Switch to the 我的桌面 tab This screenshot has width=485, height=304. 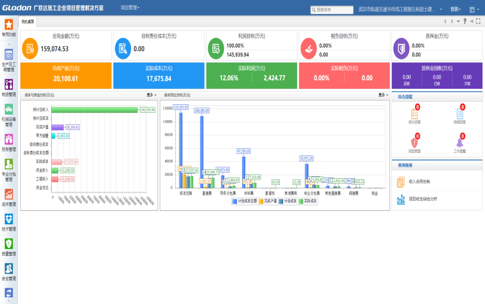coord(28,21)
